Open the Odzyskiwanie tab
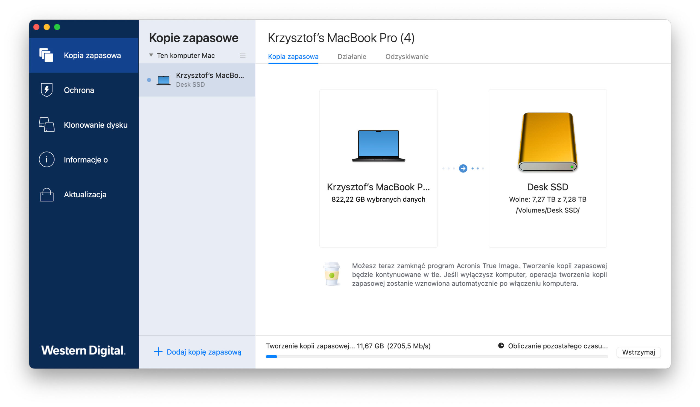This screenshot has height=407, width=700. point(407,56)
